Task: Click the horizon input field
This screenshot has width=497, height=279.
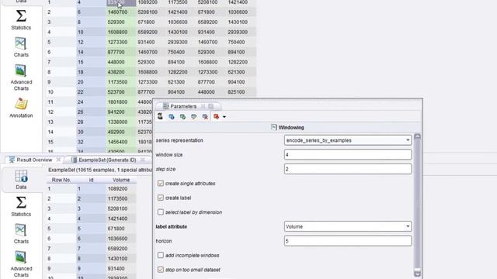Action: [x=348, y=241]
